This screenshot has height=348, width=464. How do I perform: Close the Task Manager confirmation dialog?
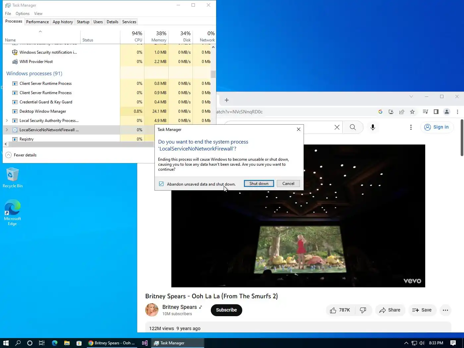point(298,129)
